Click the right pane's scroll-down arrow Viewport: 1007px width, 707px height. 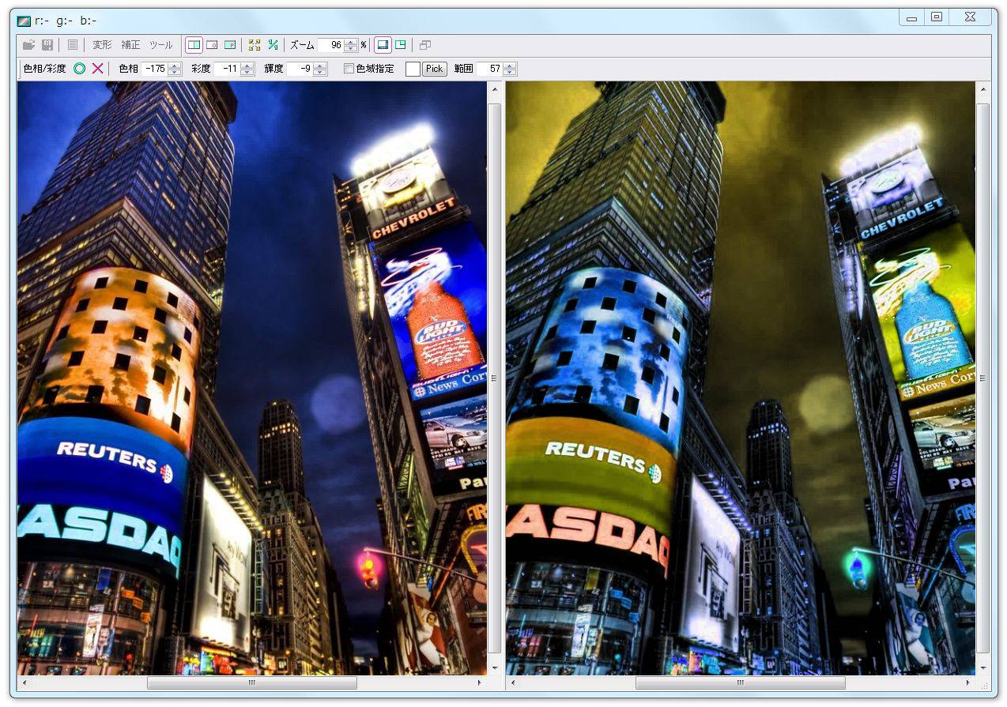[983, 668]
